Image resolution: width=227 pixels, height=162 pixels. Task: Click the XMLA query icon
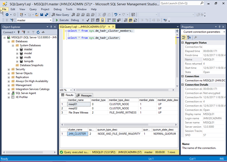coord(88,15)
